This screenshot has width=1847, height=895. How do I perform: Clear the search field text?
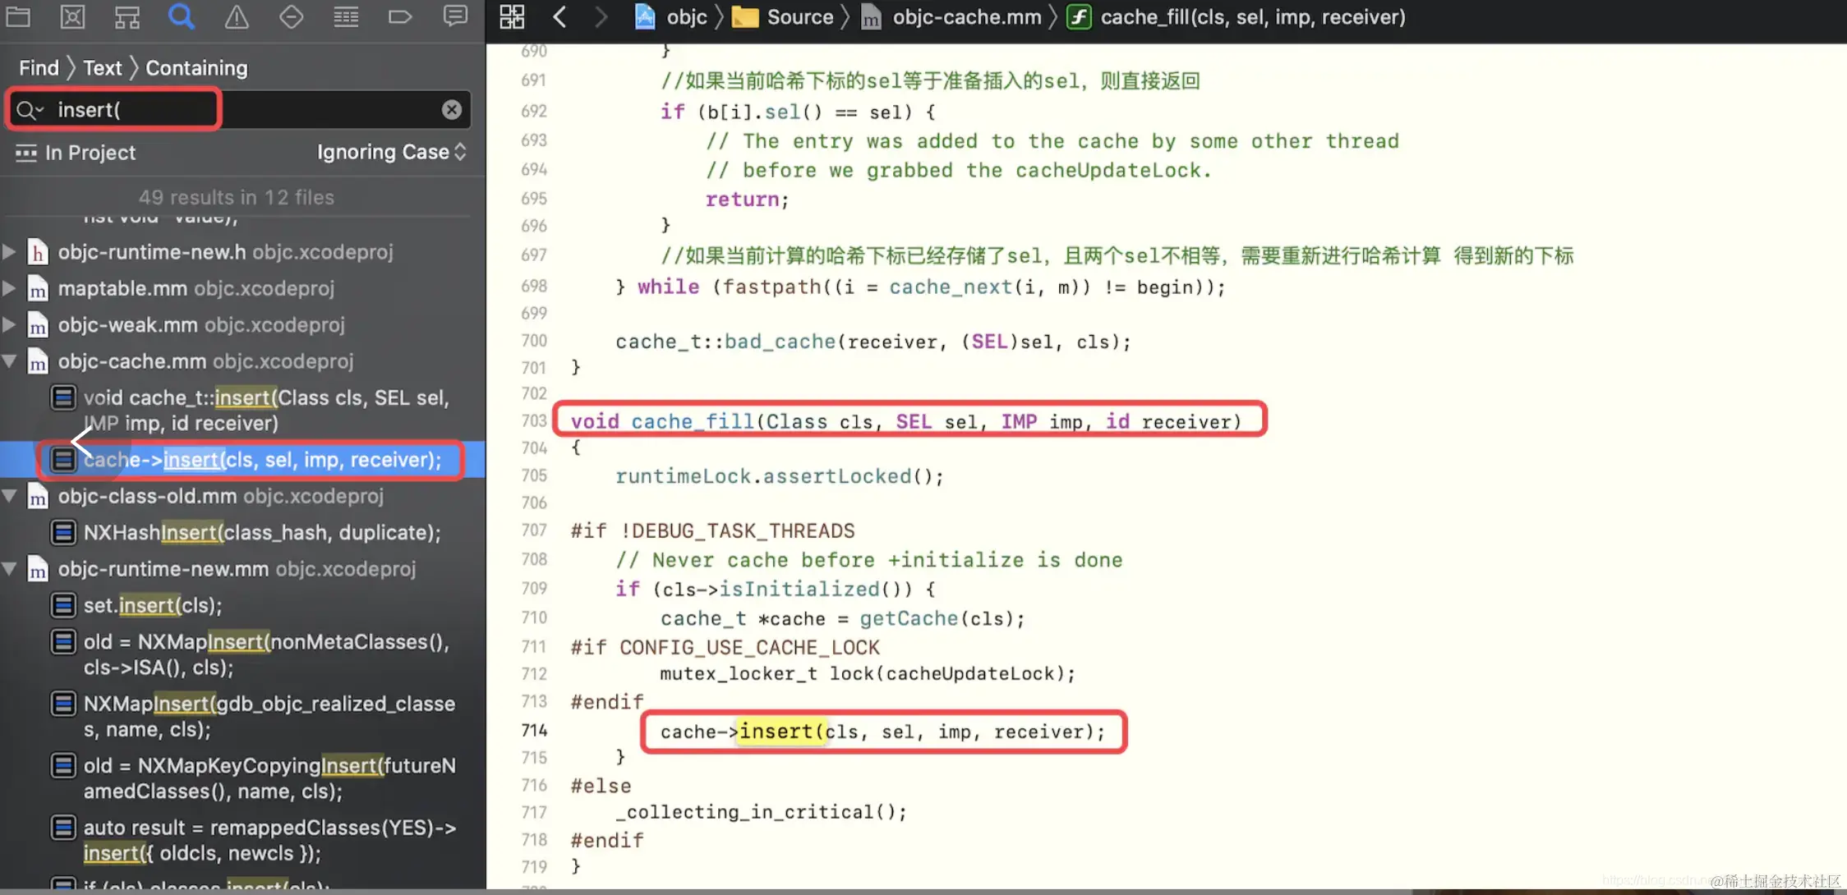(452, 109)
